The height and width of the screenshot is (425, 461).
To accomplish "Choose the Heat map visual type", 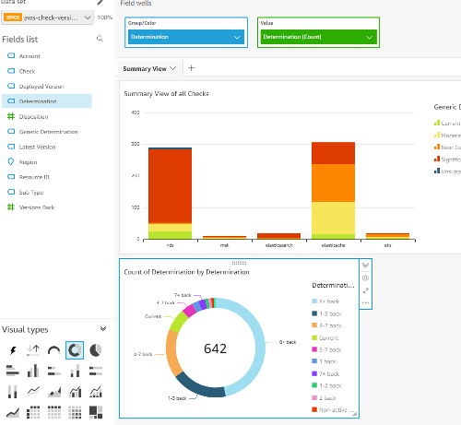I will pos(75,412).
